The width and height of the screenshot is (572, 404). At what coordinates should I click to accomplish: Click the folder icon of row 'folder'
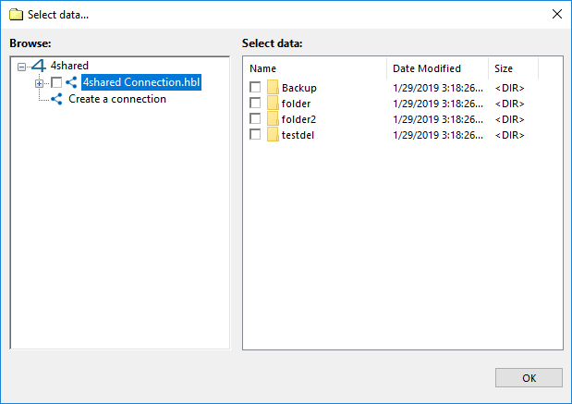(x=273, y=104)
